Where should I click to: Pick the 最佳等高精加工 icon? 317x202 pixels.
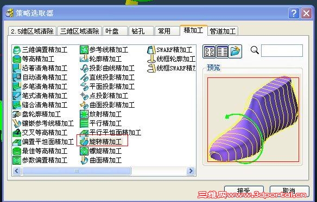(17, 151)
